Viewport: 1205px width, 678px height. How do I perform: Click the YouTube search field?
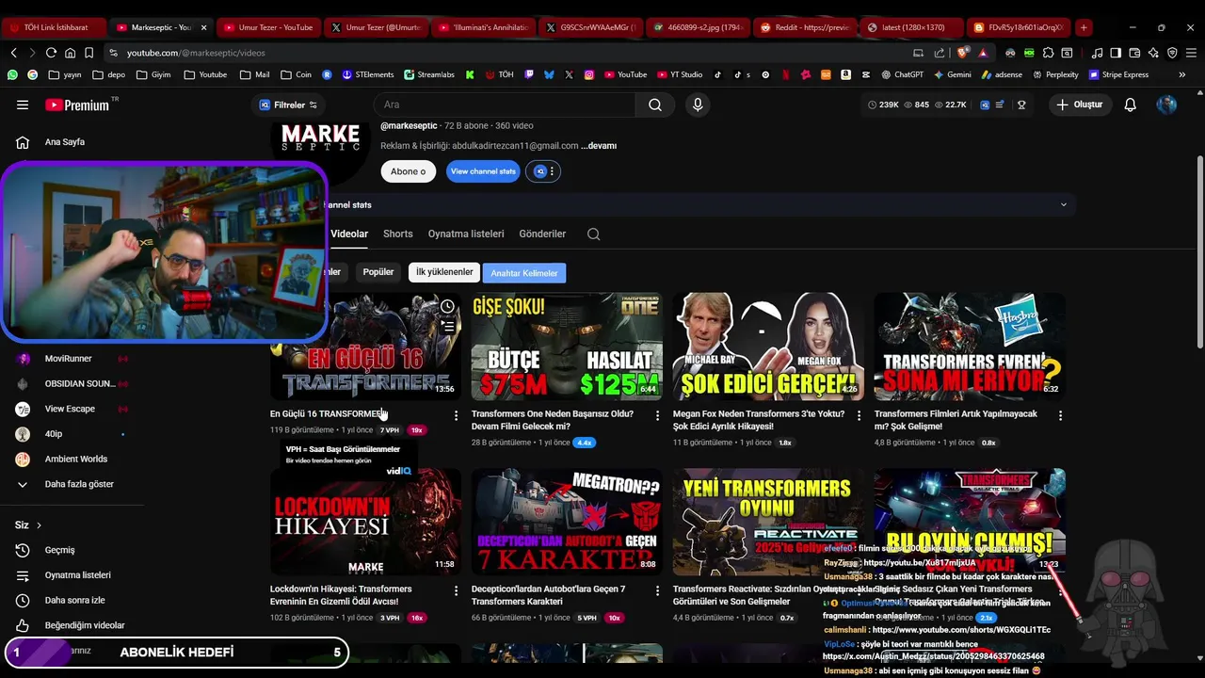[505, 105]
